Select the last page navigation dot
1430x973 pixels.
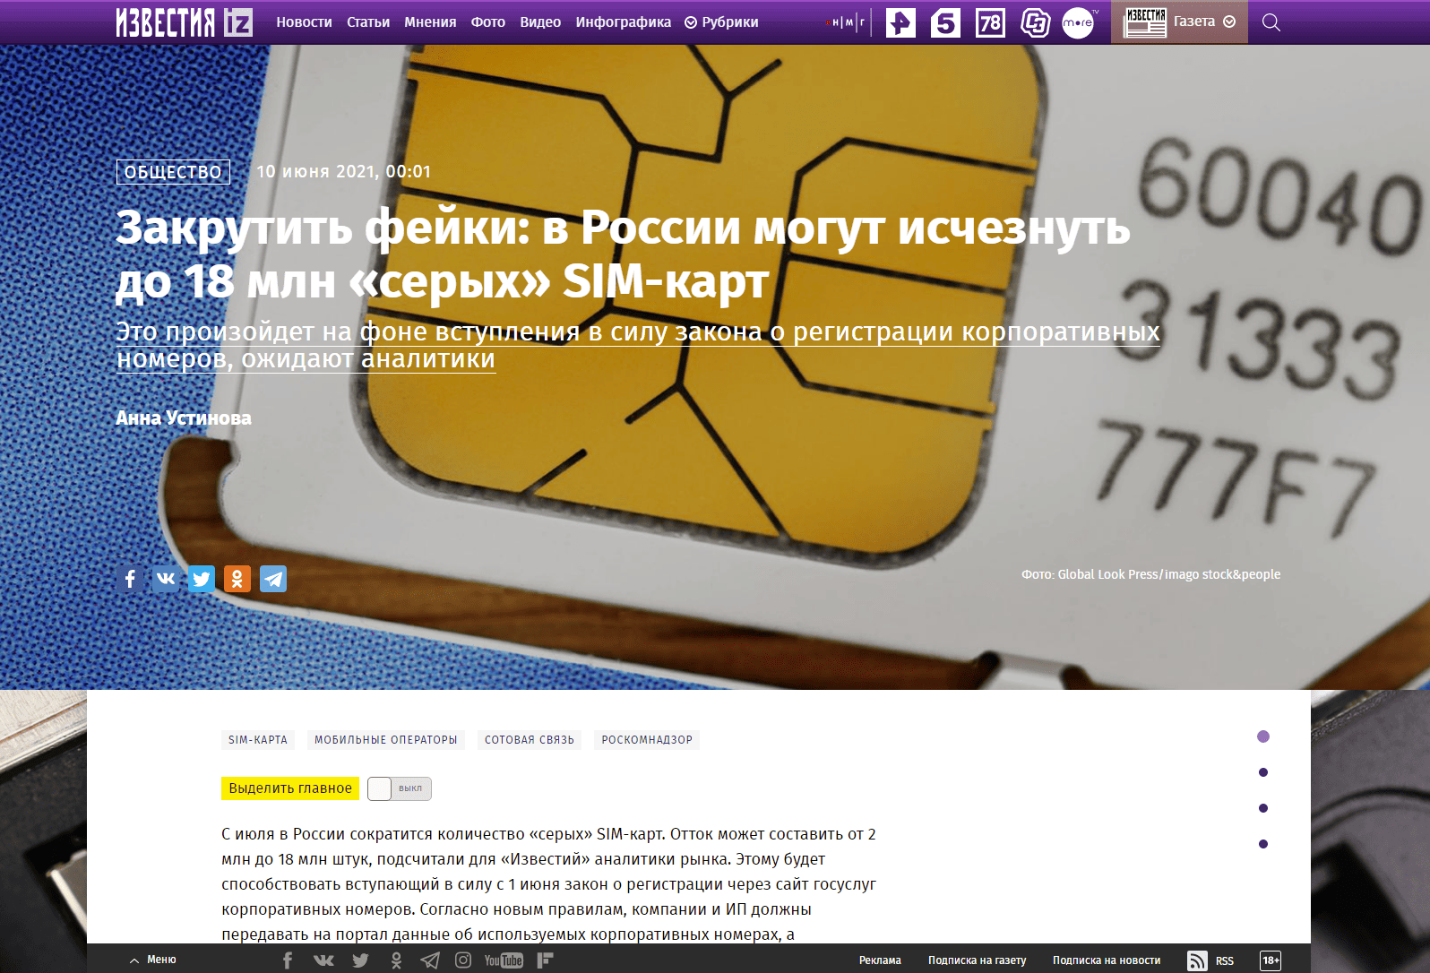click(1263, 844)
